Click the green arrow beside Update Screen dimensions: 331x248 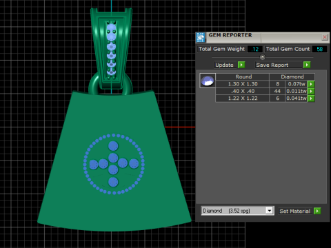point(241,65)
